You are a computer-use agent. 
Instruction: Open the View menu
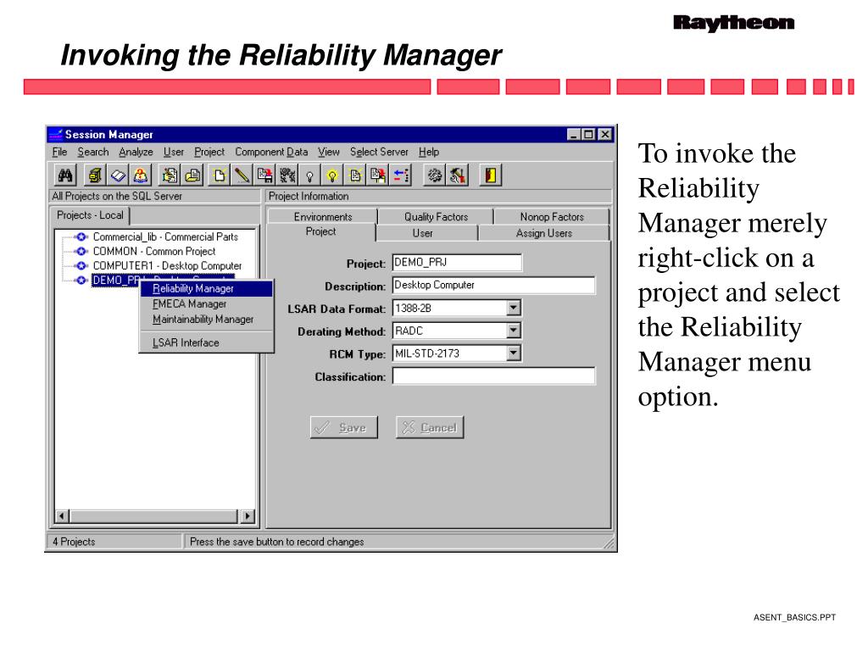328,152
